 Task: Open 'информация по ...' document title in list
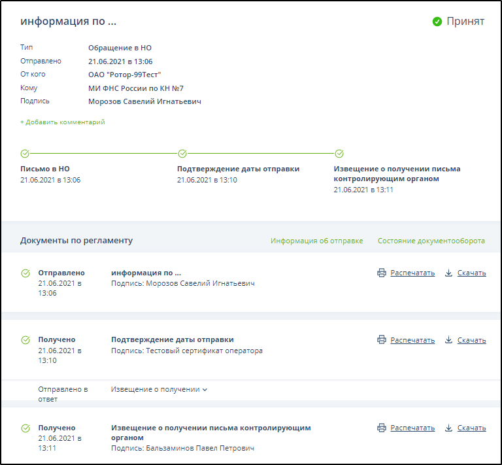click(146, 273)
